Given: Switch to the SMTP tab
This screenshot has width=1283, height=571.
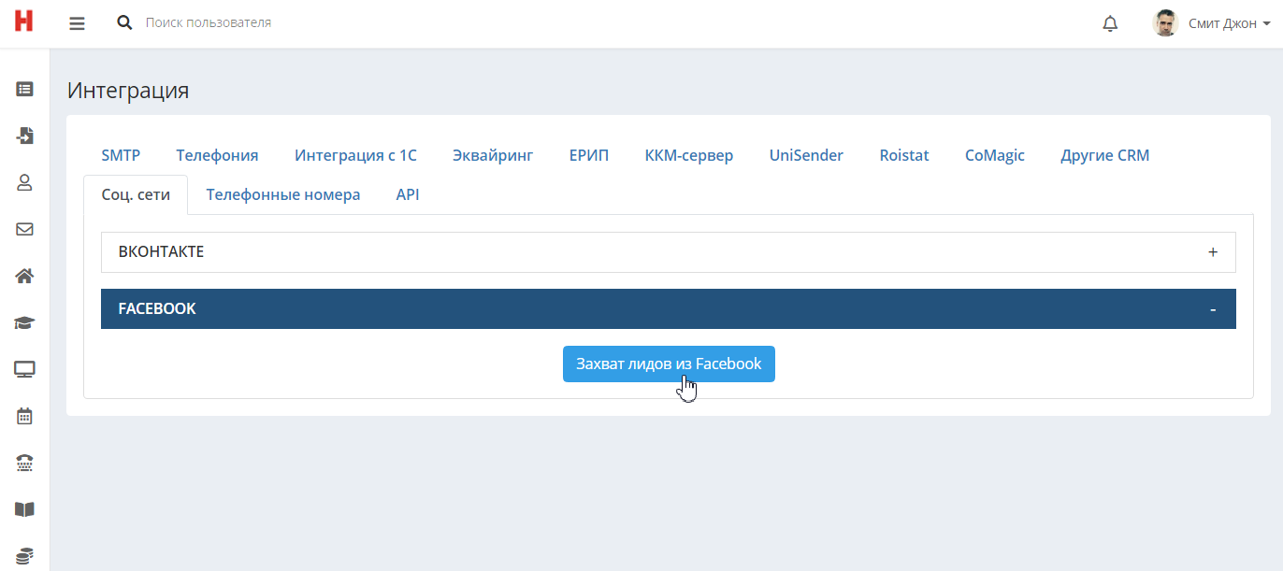Looking at the screenshot, I should [121, 155].
